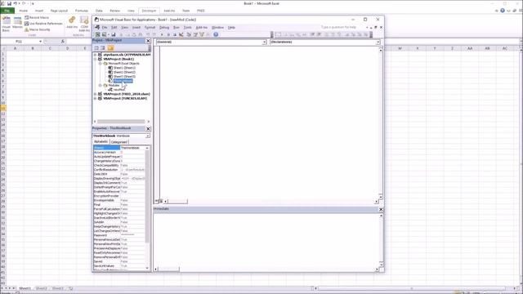Select Sheet3 (Sheet3) in project tree

tap(124, 76)
